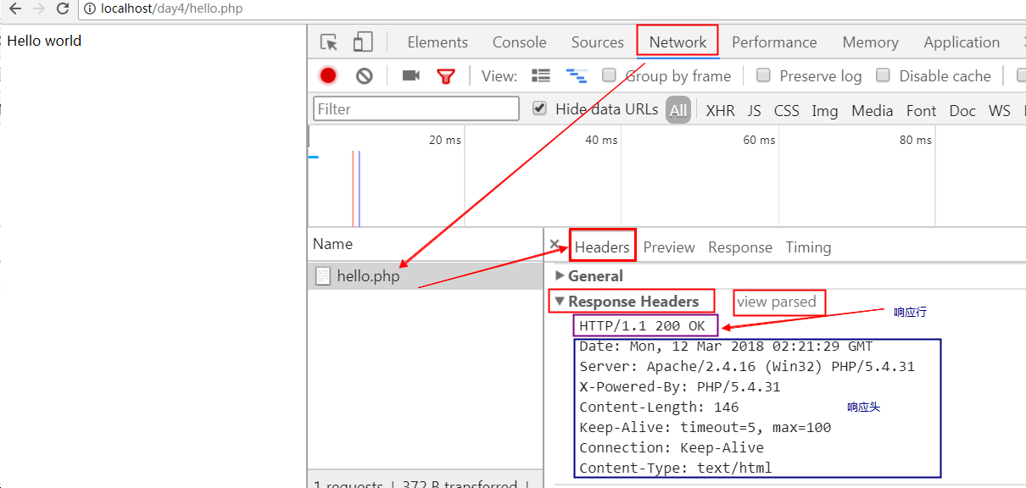Expand the General section
The width and height of the screenshot is (1026, 488).
(x=560, y=276)
